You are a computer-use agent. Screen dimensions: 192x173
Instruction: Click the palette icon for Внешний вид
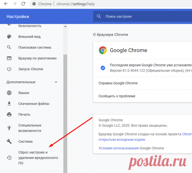click(x=9, y=37)
